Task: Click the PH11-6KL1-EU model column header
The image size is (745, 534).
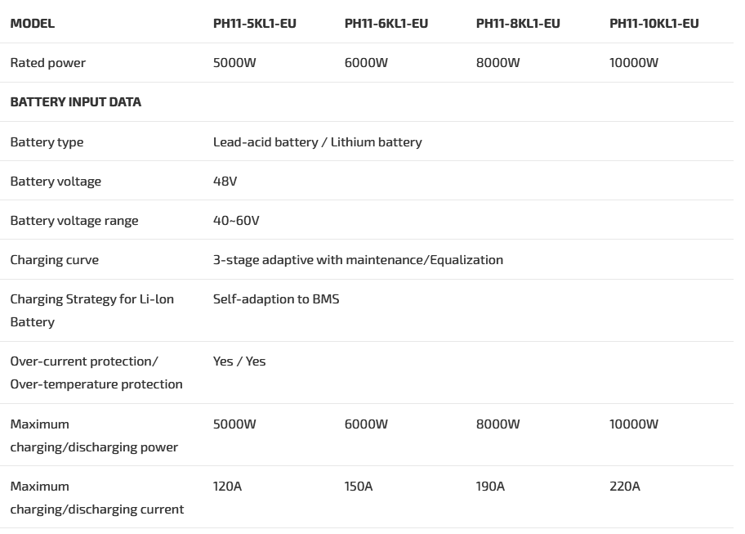Action: pos(386,24)
